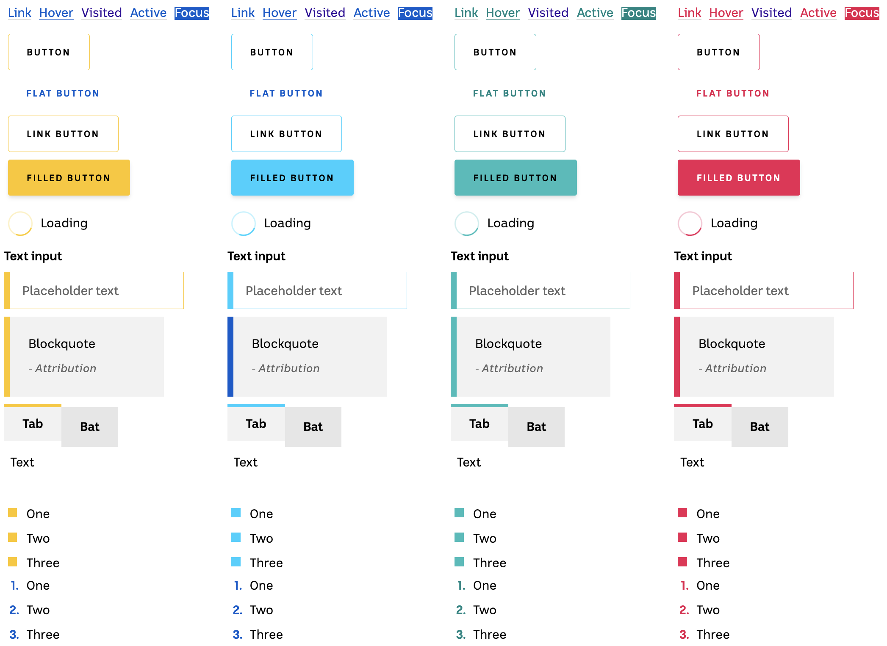The height and width of the screenshot is (646, 887).
Task: Click the yellow loading spinner
Action: [20, 224]
